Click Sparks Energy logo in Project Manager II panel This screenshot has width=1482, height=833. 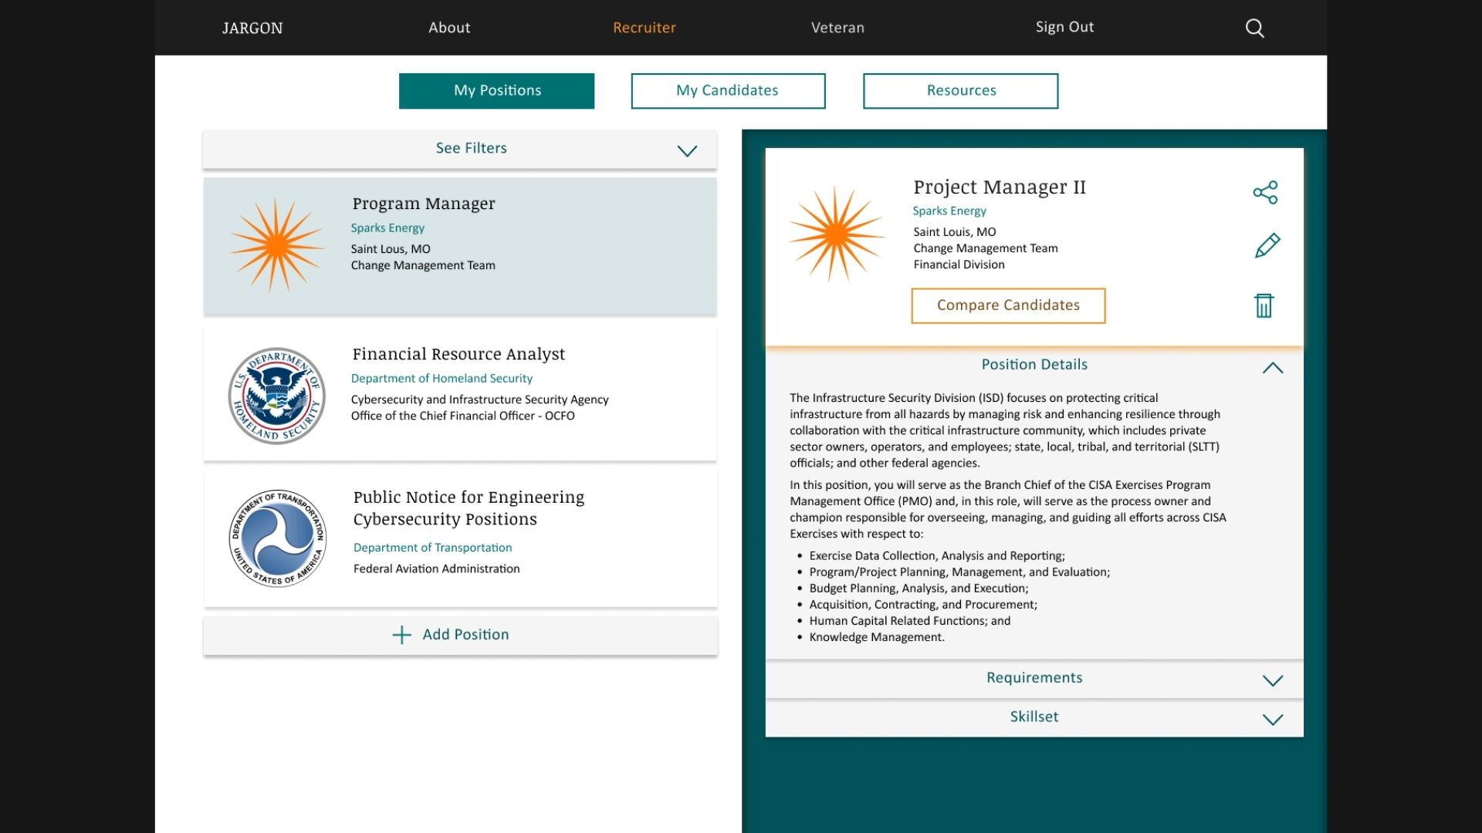[836, 233]
